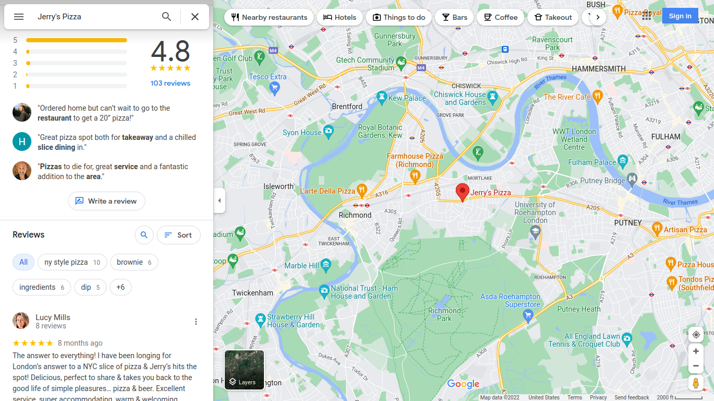Click University of Roehampton marker

(x=535, y=232)
